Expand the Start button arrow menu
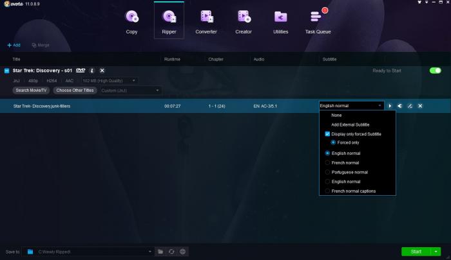Image resolution: width=451 pixels, height=260 pixels. pyautogui.click(x=436, y=252)
